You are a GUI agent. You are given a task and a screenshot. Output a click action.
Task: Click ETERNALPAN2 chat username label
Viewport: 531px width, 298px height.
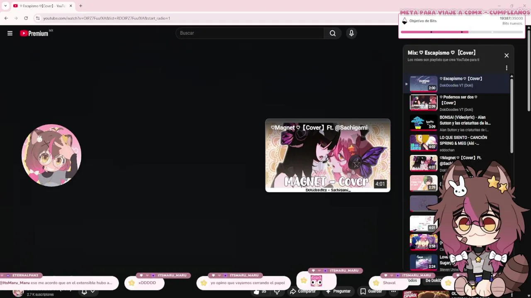[x=25, y=276]
